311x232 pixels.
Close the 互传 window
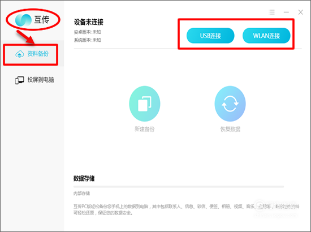(x=300, y=12)
